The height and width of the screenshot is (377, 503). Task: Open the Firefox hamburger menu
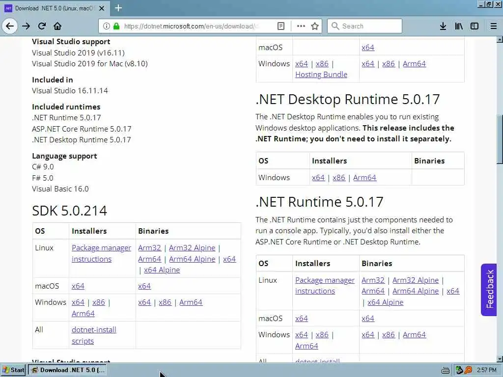[494, 26]
